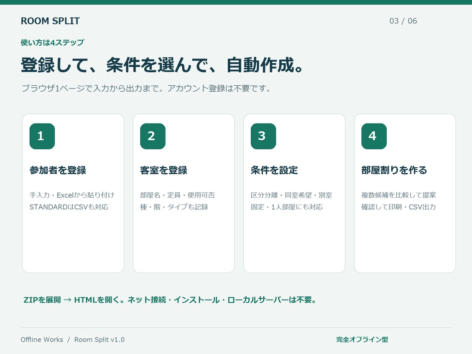The height and width of the screenshot is (354, 472).
Task: Click the 使い方は4ステップ subtitle
Action: click(x=53, y=42)
